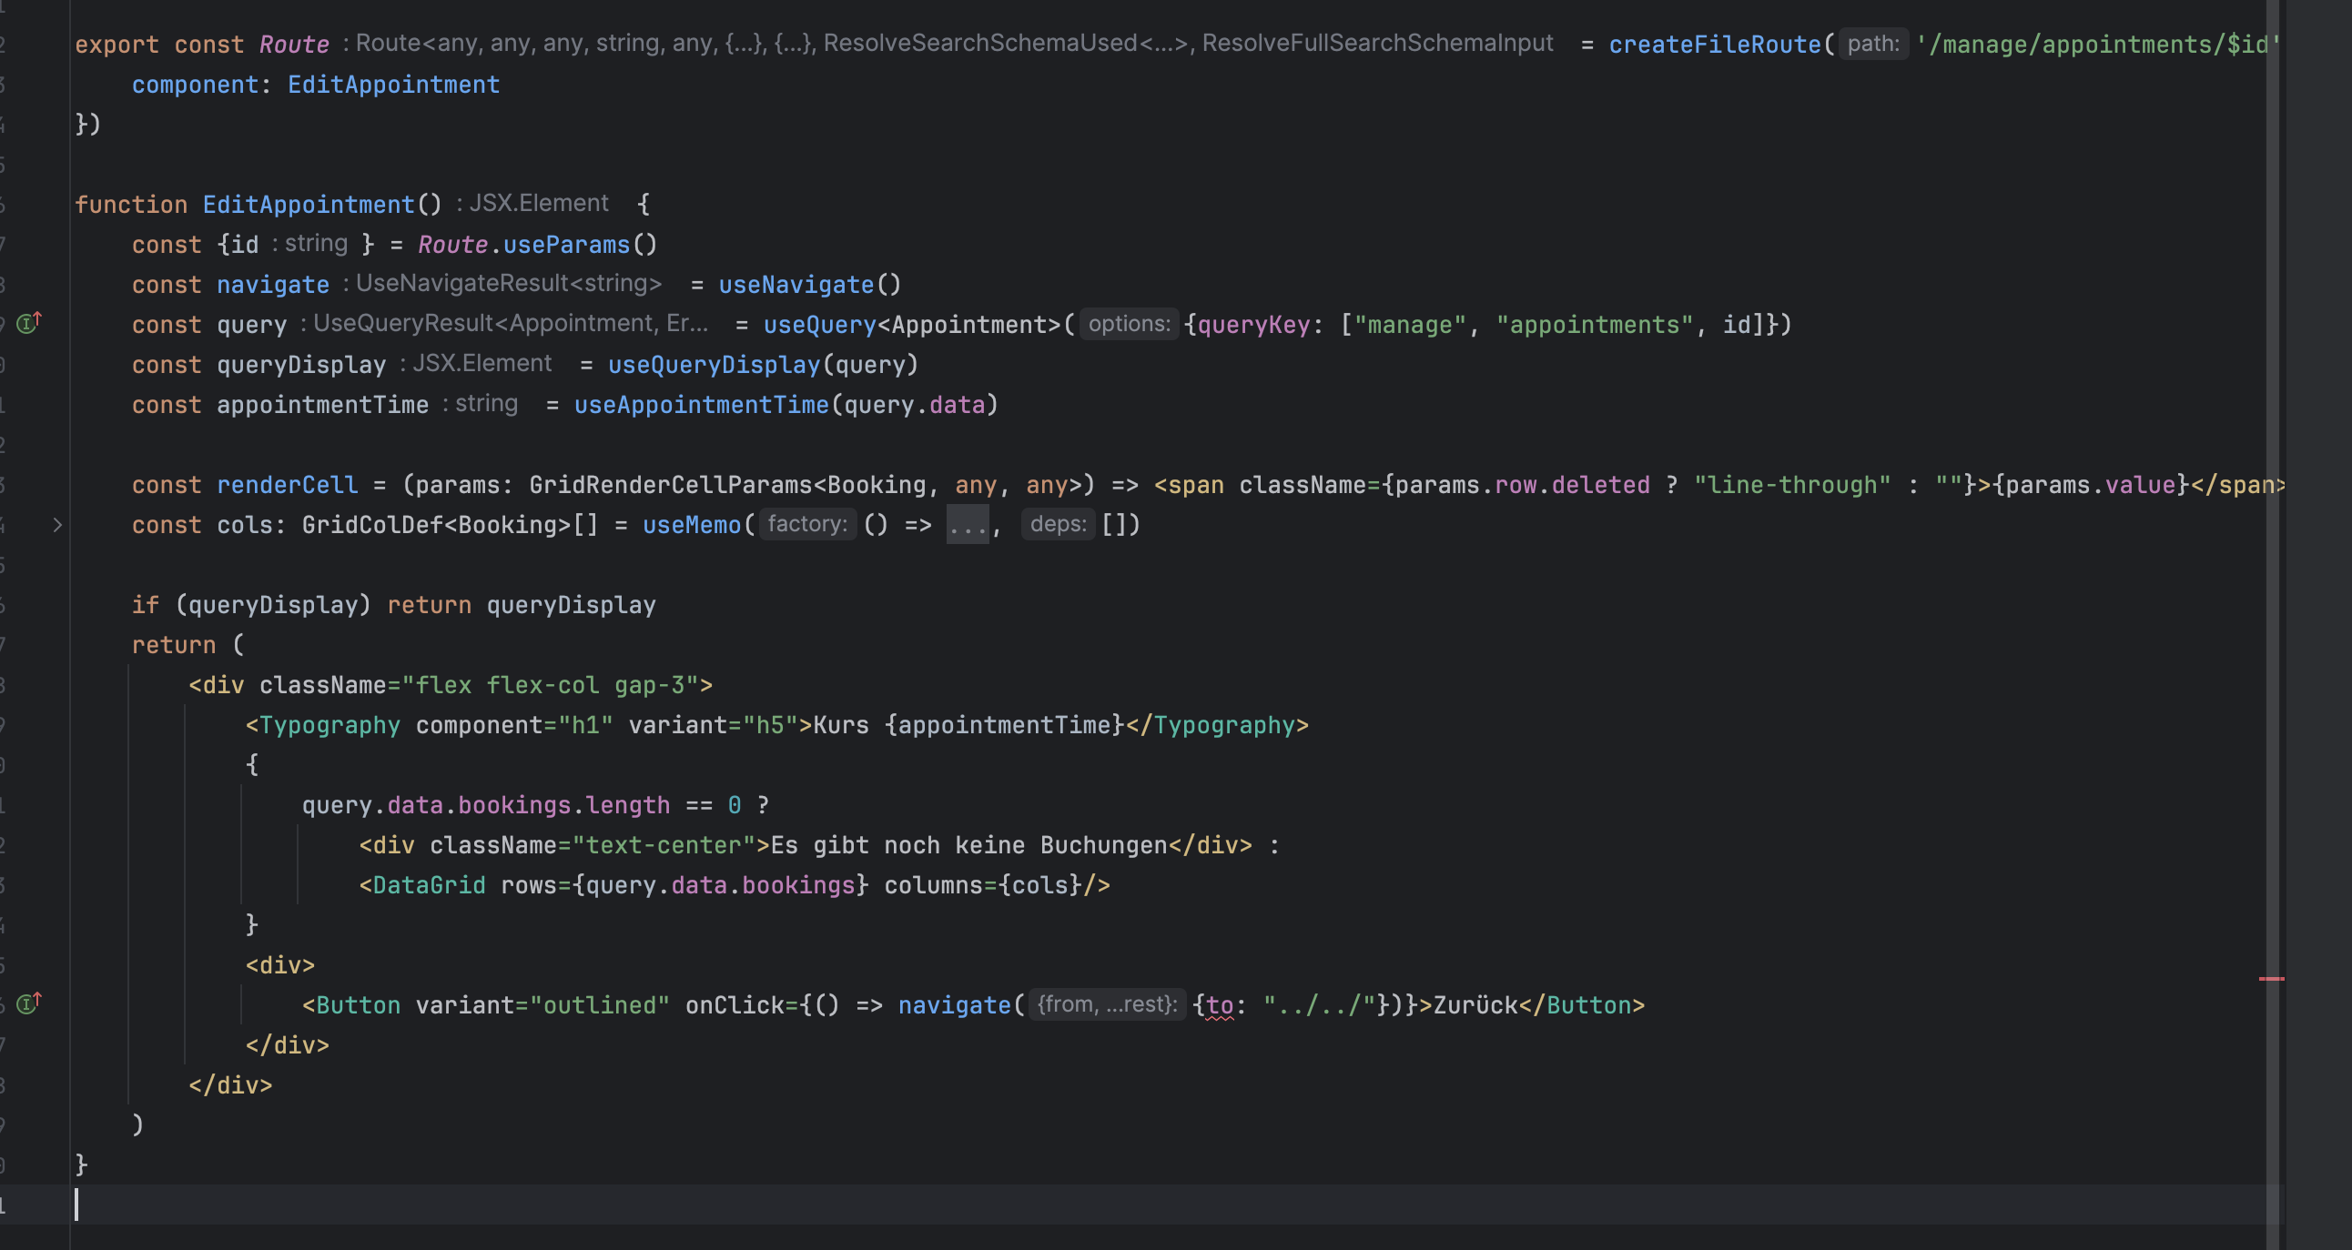Click the GridColDef type annotation
The image size is (2352, 1250).
(x=372, y=526)
